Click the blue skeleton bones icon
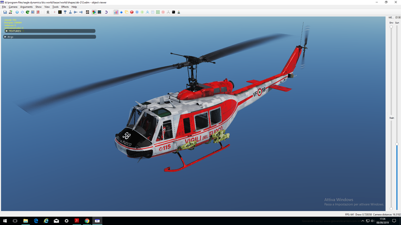The image size is (401, 225). (148, 12)
